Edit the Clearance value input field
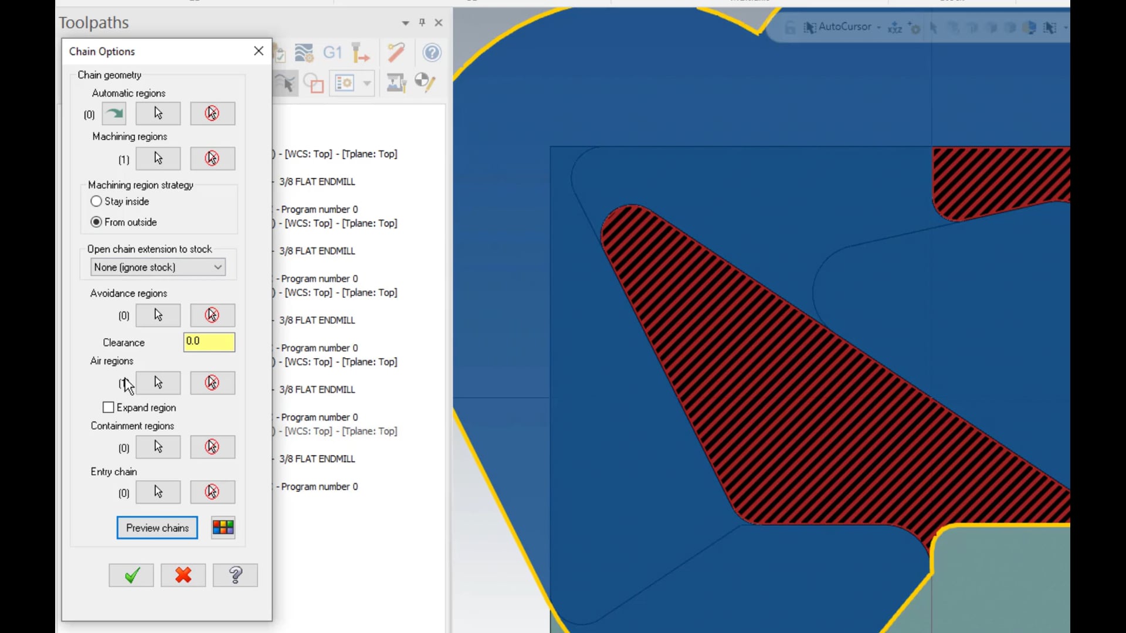This screenshot has width=1126, height=633. coord(209,341)
